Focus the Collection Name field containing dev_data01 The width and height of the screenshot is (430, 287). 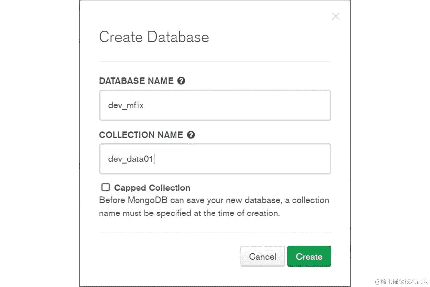pos(215,159)
